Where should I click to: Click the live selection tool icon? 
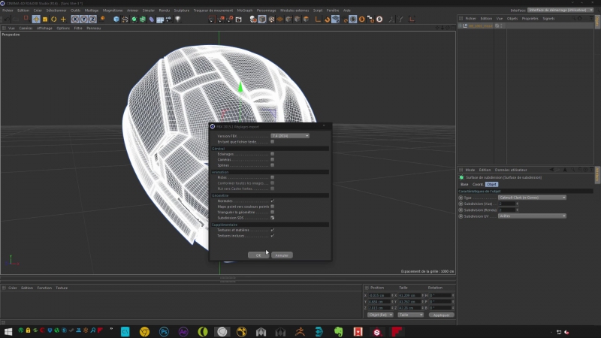pos(26,18)
